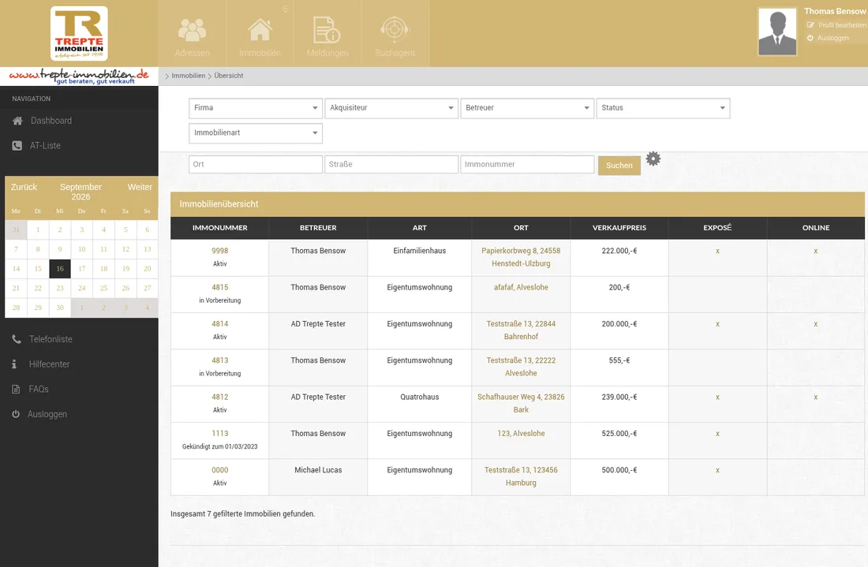Screen dimensions: 868x567
Task: Expand the Status dropdown
Action: [663, 108]
